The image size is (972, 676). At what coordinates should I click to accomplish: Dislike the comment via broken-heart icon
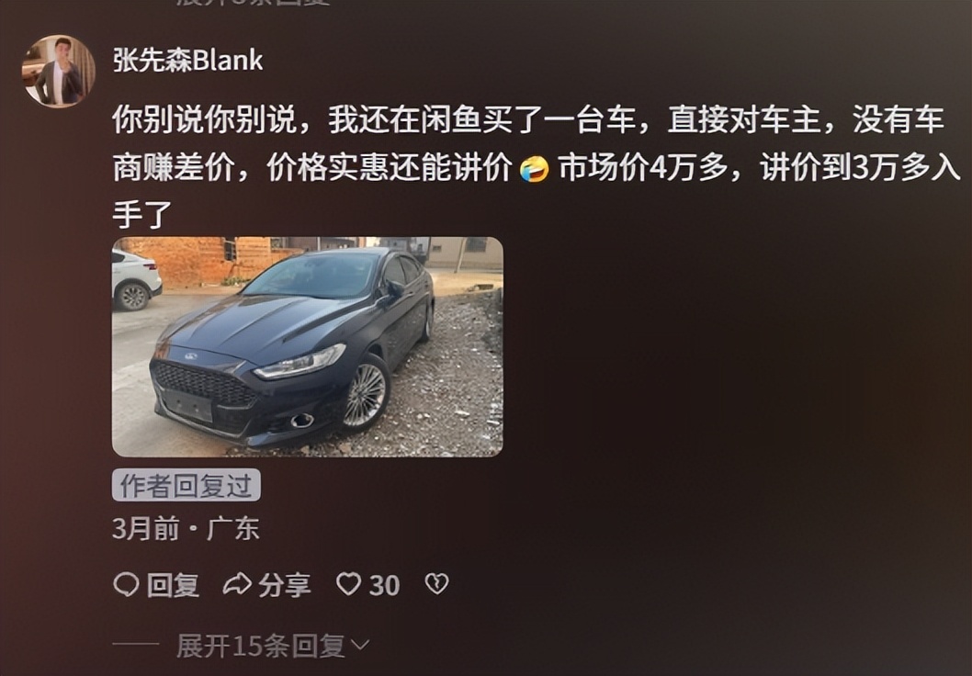tap(437, 583)
